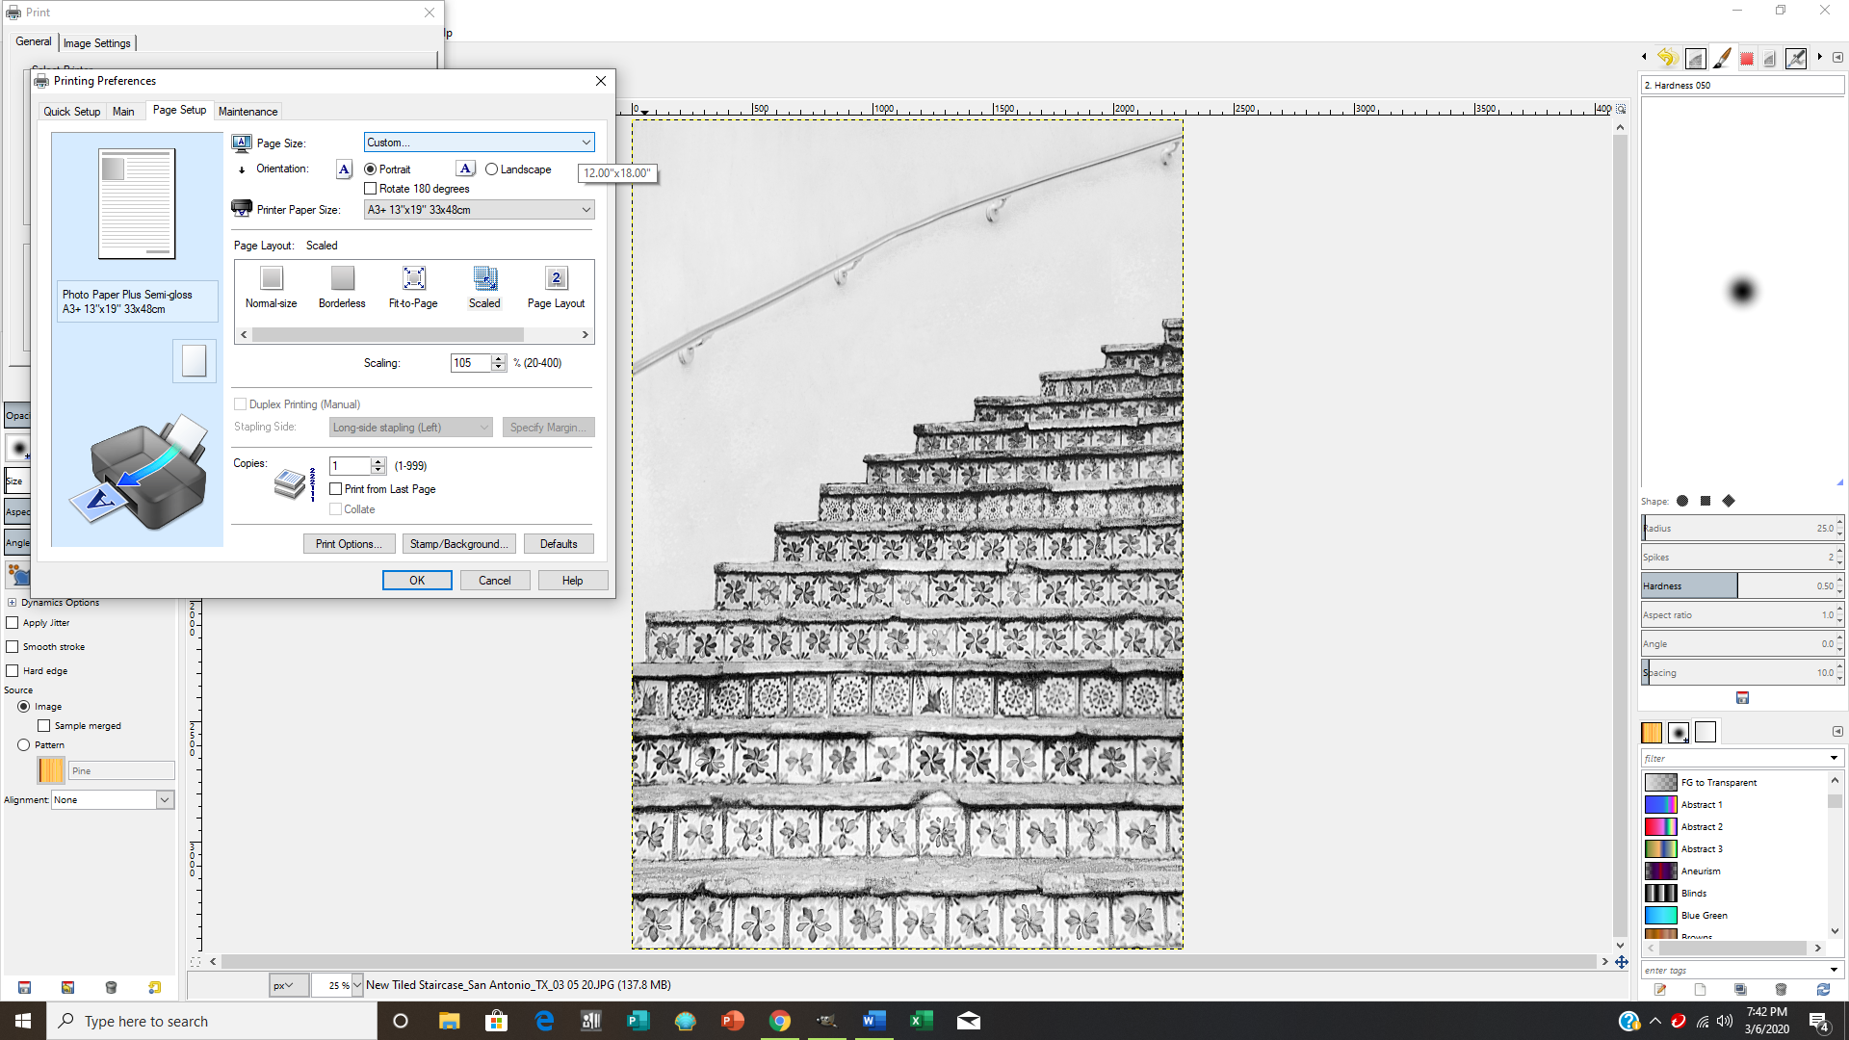Select the Page Layout icon
This screenshot has width=1849, height=1040.
coord(556,287)
